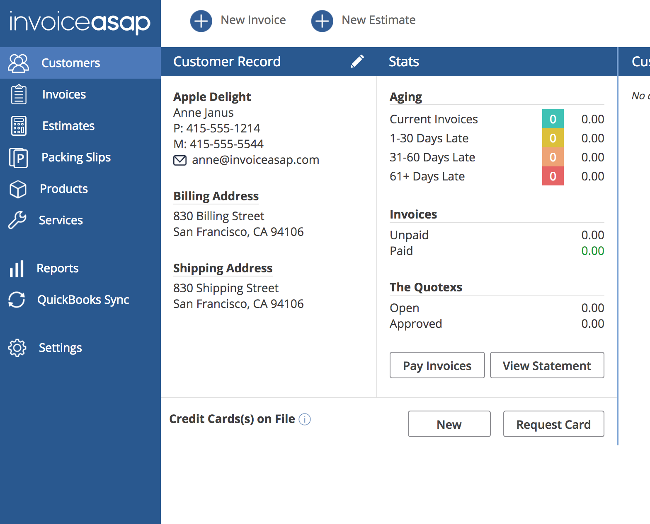Image resolution: width=650 pixels, height=524 pixels.
Task: Click the pencil edit icon in Customer Record
Action: (357, 62)
